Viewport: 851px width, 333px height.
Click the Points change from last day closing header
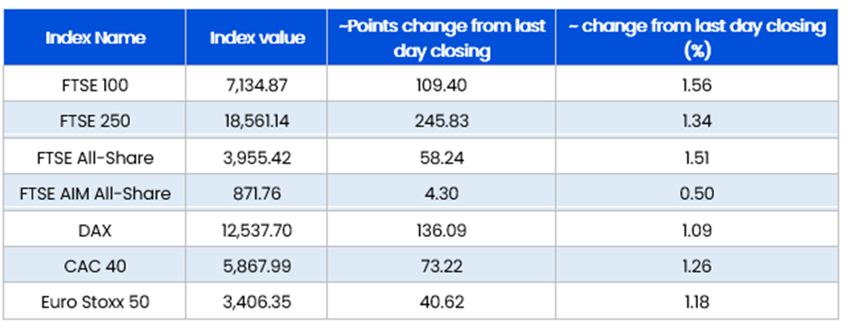441,38
